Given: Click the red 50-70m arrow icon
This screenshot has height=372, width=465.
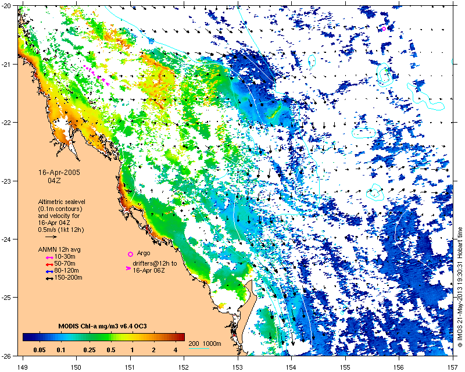Looking at the screenshot, I should 49,264.
